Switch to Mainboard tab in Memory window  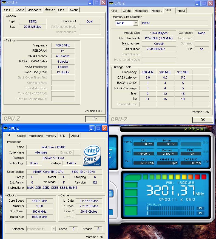point(34,10)
